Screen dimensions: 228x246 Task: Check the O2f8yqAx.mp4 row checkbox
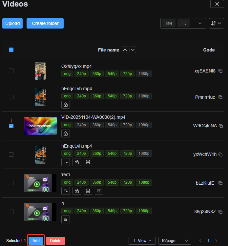(x=11, y=71)
